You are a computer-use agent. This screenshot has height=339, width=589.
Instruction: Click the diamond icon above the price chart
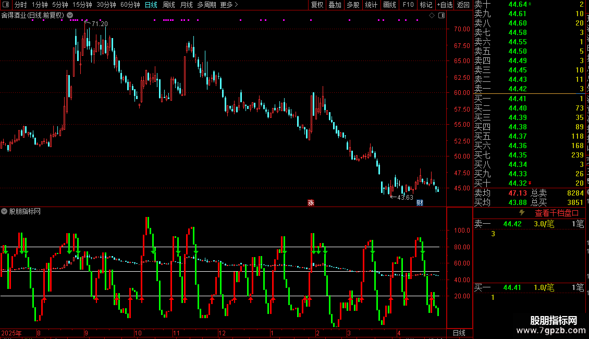point(432,16)
